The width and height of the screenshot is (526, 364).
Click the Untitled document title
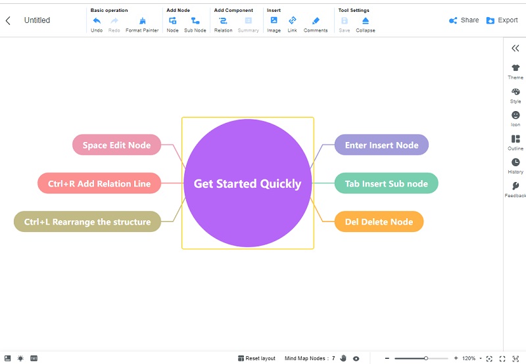[37, 20]
